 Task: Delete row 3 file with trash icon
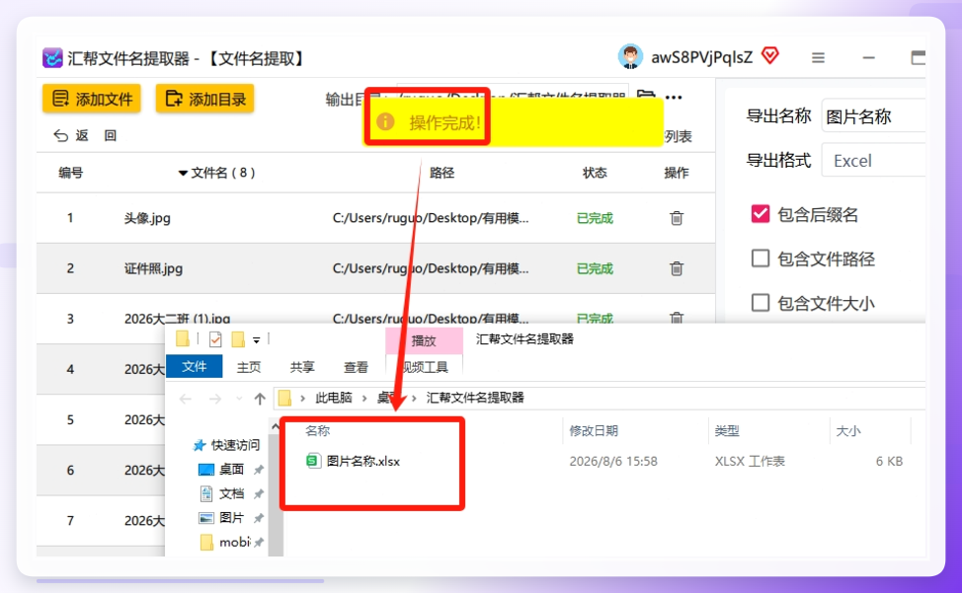(677, 318)
